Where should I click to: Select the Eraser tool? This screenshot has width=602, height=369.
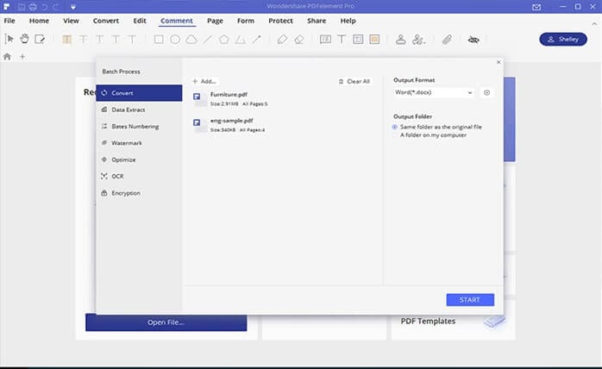tap(298, 39)
